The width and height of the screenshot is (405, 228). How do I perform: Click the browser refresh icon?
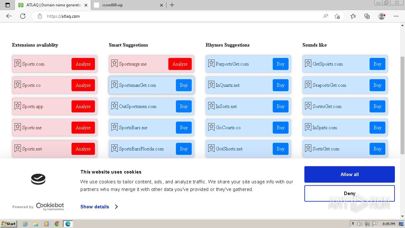[x=23, y=16]
